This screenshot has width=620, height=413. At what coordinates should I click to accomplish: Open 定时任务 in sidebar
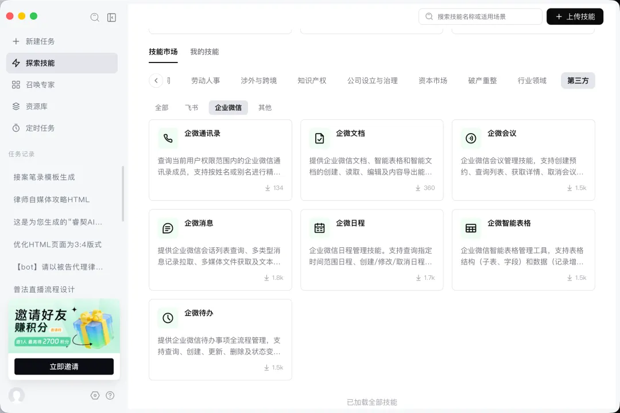(62, 128)
